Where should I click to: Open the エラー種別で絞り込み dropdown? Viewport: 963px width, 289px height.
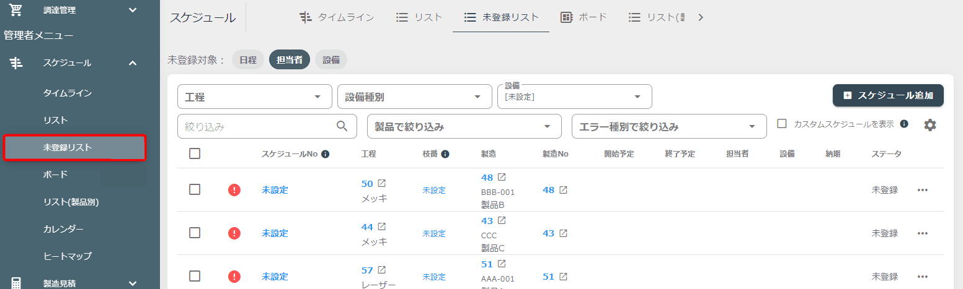tap(669, 126)
